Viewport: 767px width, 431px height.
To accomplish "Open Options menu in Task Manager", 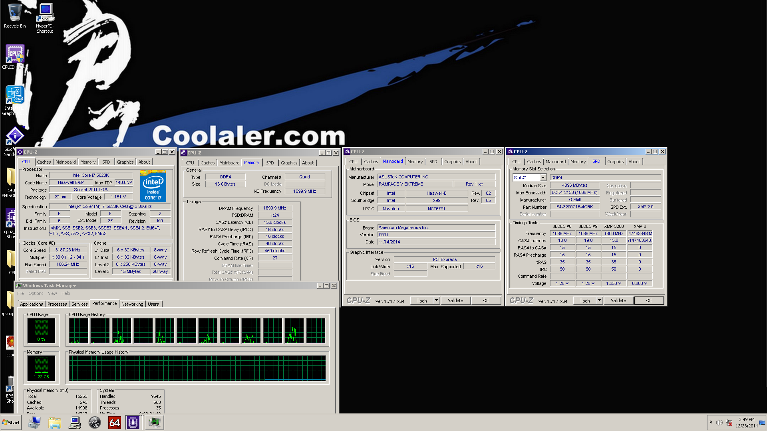I will (36, 293).
